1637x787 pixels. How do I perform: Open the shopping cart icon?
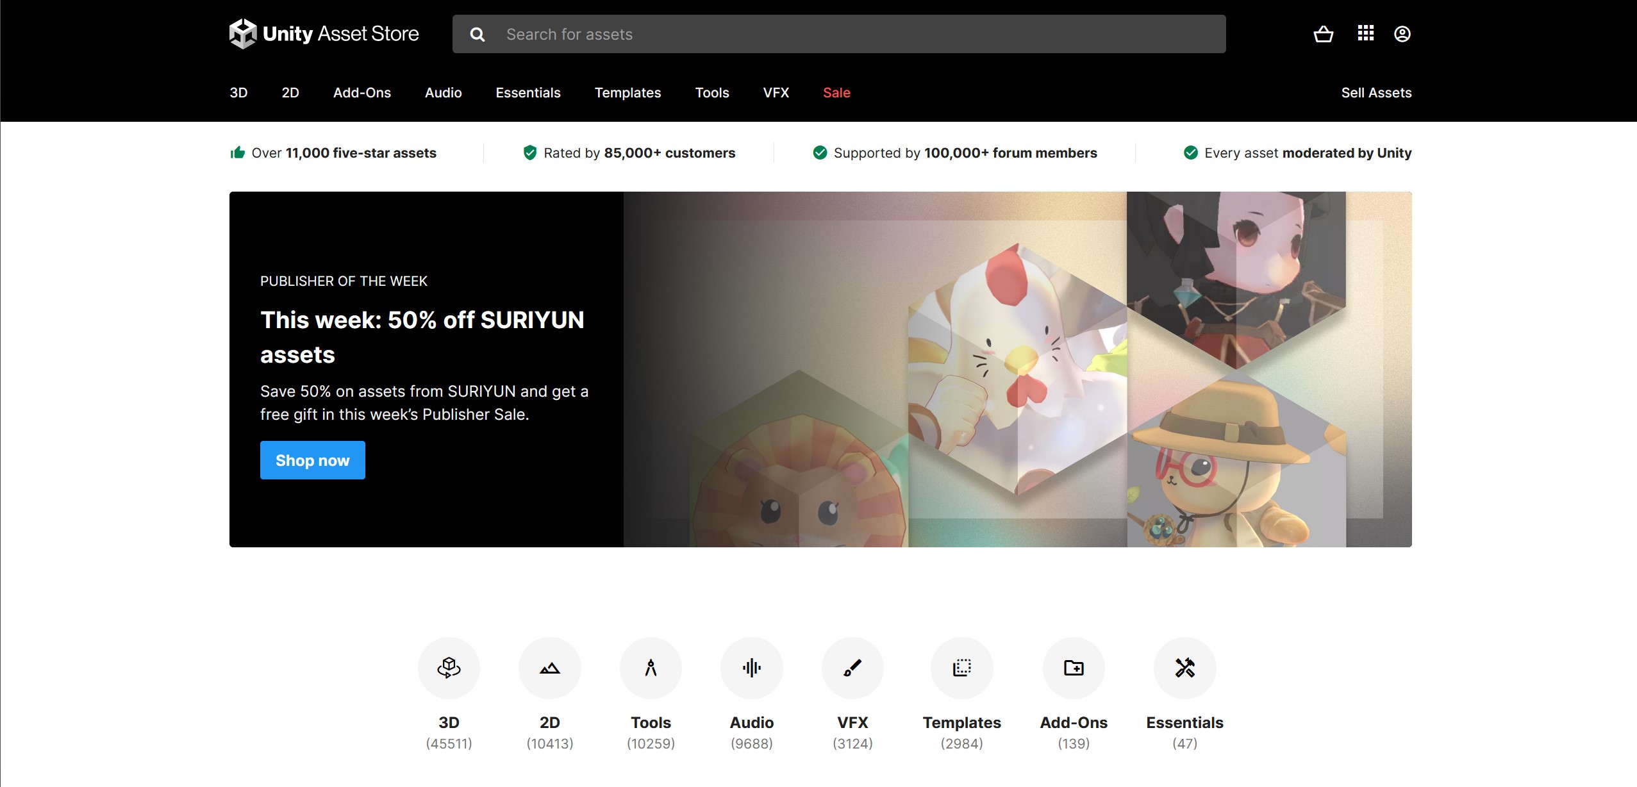tap(1323, 33)
